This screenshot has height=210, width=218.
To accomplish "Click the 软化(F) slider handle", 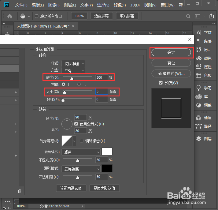I will coord(63,100).
